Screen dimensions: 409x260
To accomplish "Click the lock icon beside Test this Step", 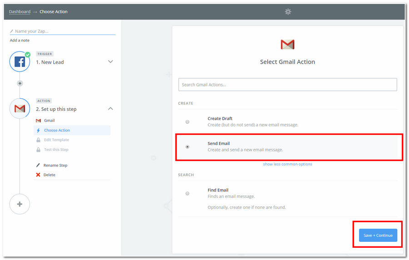I will (38, 150).
